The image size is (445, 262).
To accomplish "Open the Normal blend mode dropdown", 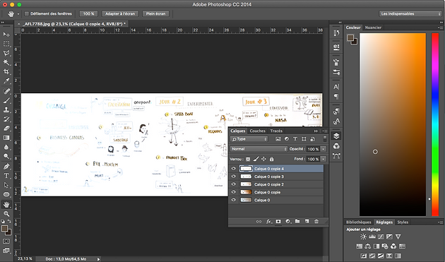I will (259, 149).
